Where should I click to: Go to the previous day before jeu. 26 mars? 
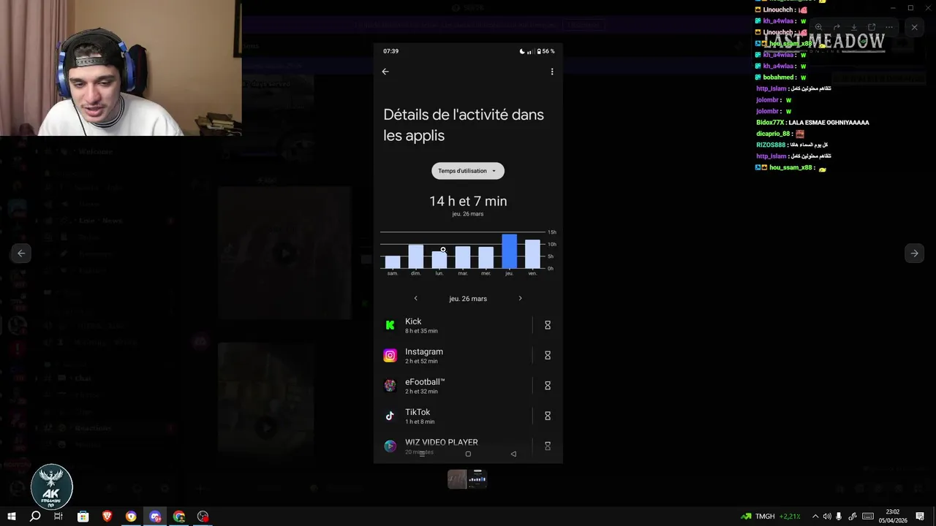[x=415, y=298]
